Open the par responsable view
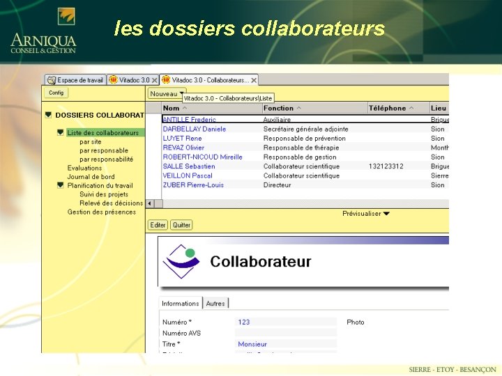Screen dimensions: 502x376 click(x=104, y=150)
